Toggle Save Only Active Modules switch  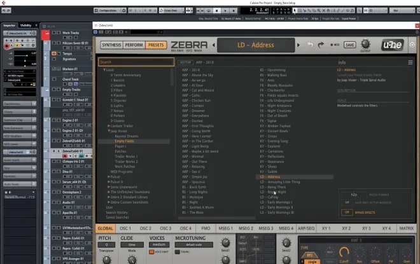pyautogui.click(x=347, y=202)
